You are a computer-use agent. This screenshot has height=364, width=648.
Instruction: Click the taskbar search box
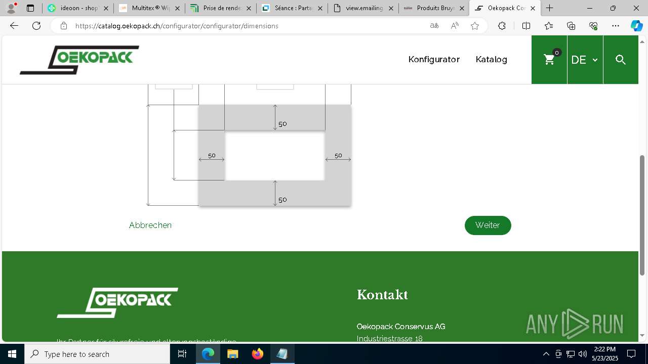tap(97, 354)
